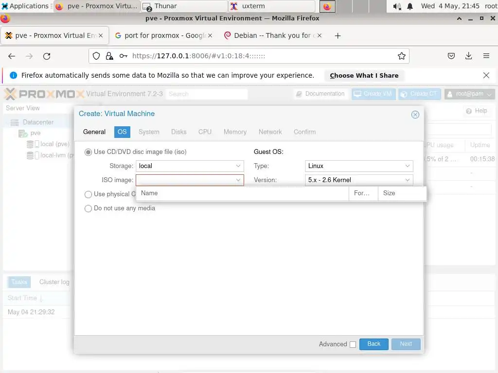Bookmark this page with star icon
The image size is (498, 373).
[x=401, y=56]
